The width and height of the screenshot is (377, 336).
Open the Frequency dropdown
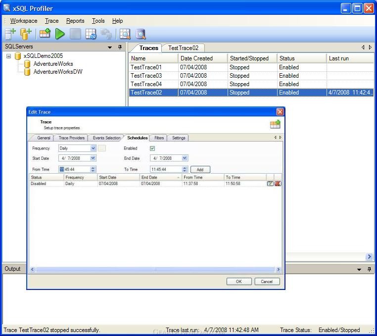pyautogui.click(x=93, y=148)
